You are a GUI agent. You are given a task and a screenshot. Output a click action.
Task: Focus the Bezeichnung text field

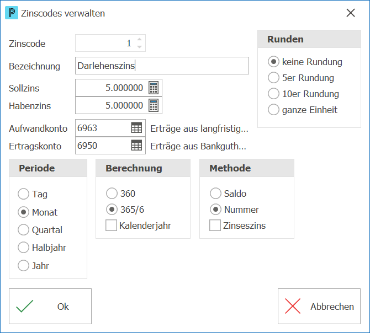(x=162, y=66)
